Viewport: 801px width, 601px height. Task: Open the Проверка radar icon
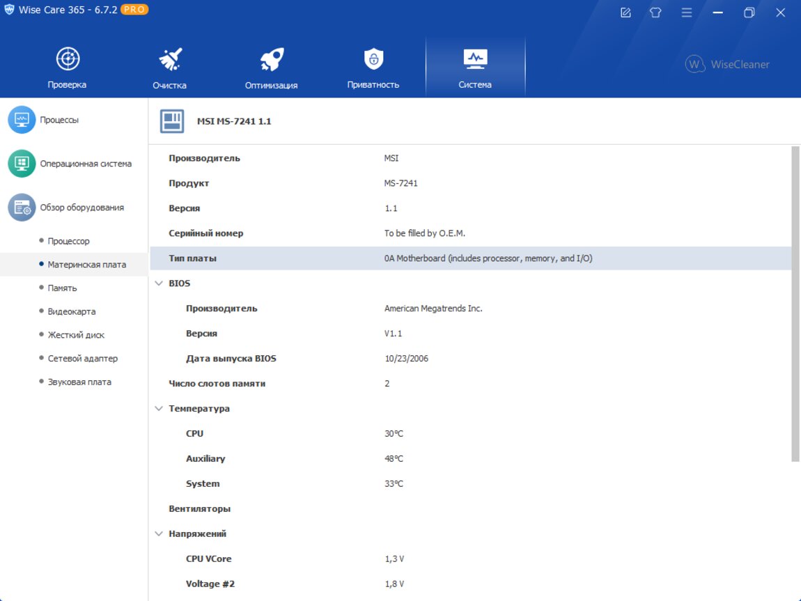[x=68, y=59]
